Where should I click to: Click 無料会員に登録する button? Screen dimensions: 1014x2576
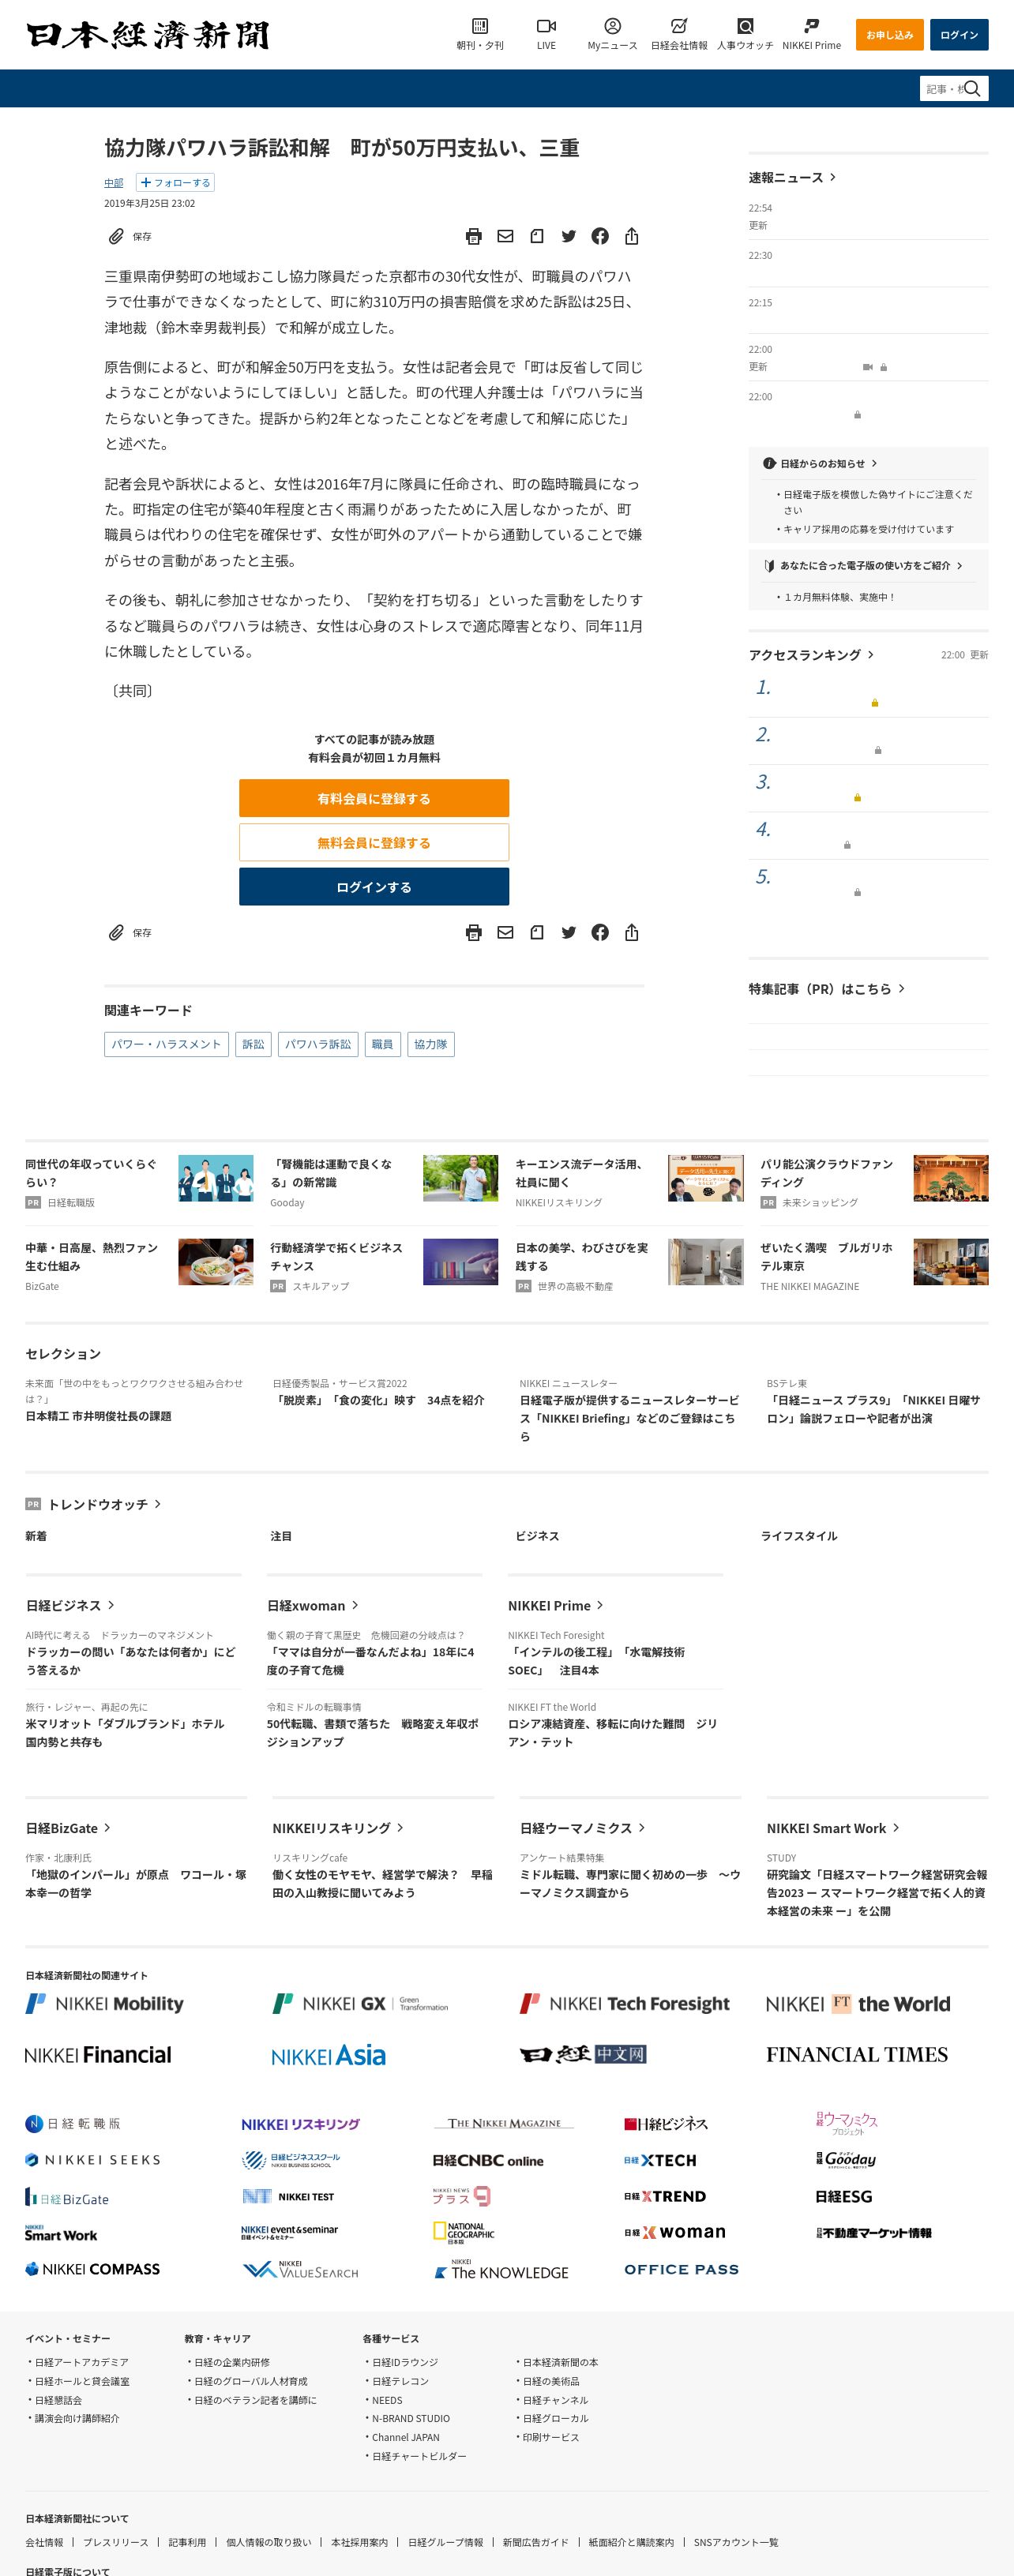point(374,842)
